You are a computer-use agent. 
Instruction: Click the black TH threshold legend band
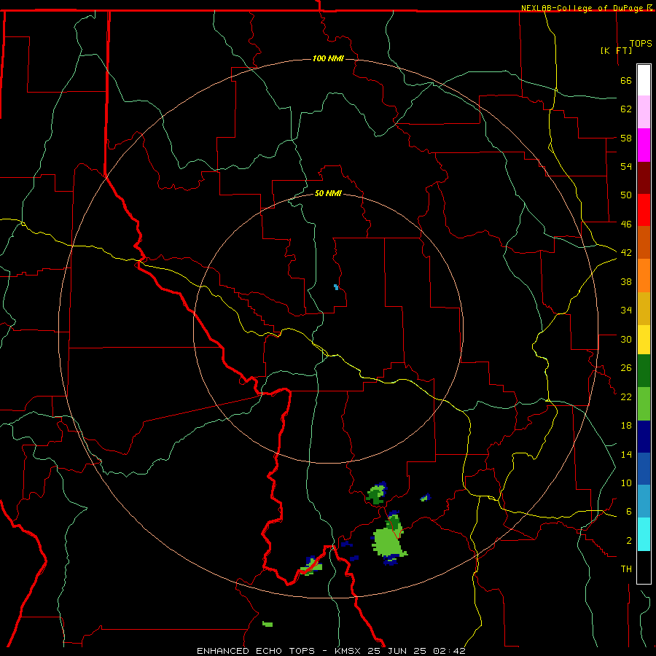644,567
